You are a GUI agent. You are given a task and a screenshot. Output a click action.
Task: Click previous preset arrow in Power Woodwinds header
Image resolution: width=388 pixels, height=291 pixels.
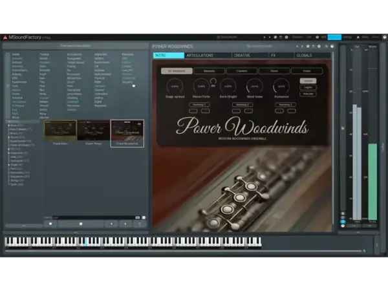coord(297,47)
